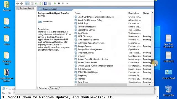Click the vertical scrollbar up arrow
177x99 pixels.
152,13
